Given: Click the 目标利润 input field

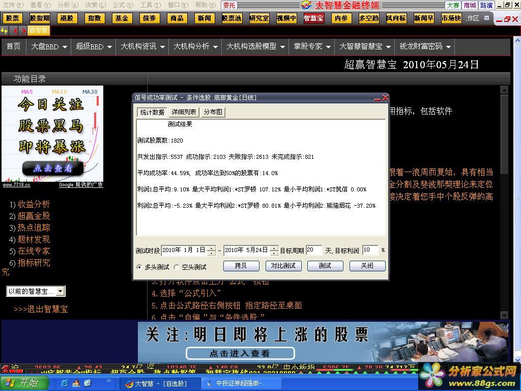Looking at the screenshot, I should (370, 250).
